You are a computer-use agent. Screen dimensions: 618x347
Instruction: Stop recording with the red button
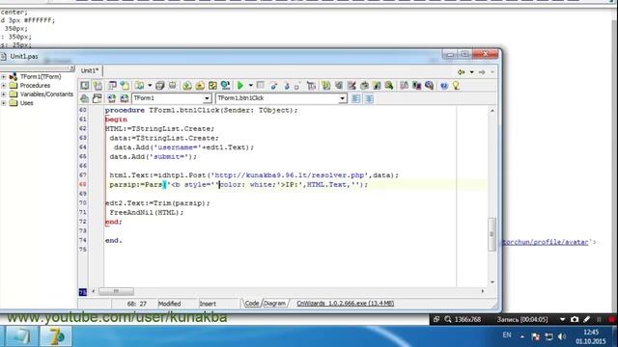611,319
